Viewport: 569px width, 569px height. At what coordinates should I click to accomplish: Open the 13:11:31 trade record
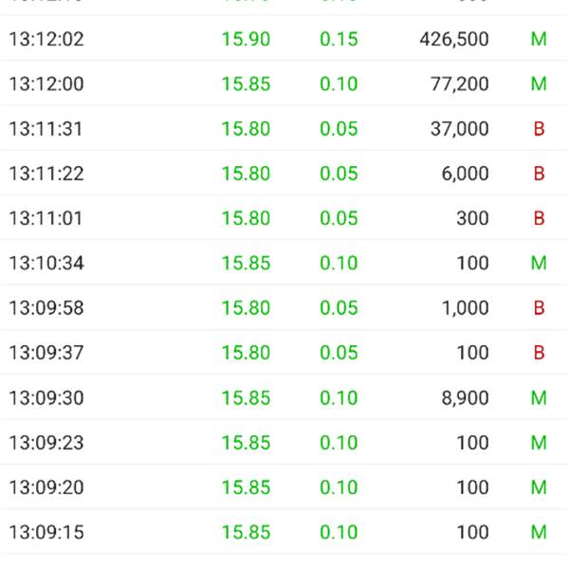284,128
